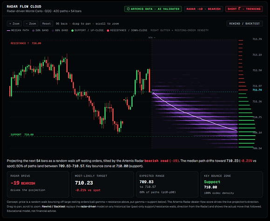Click the Median Path legend line marker
This screenshot has height=221, width=270.
click(8, 30)
